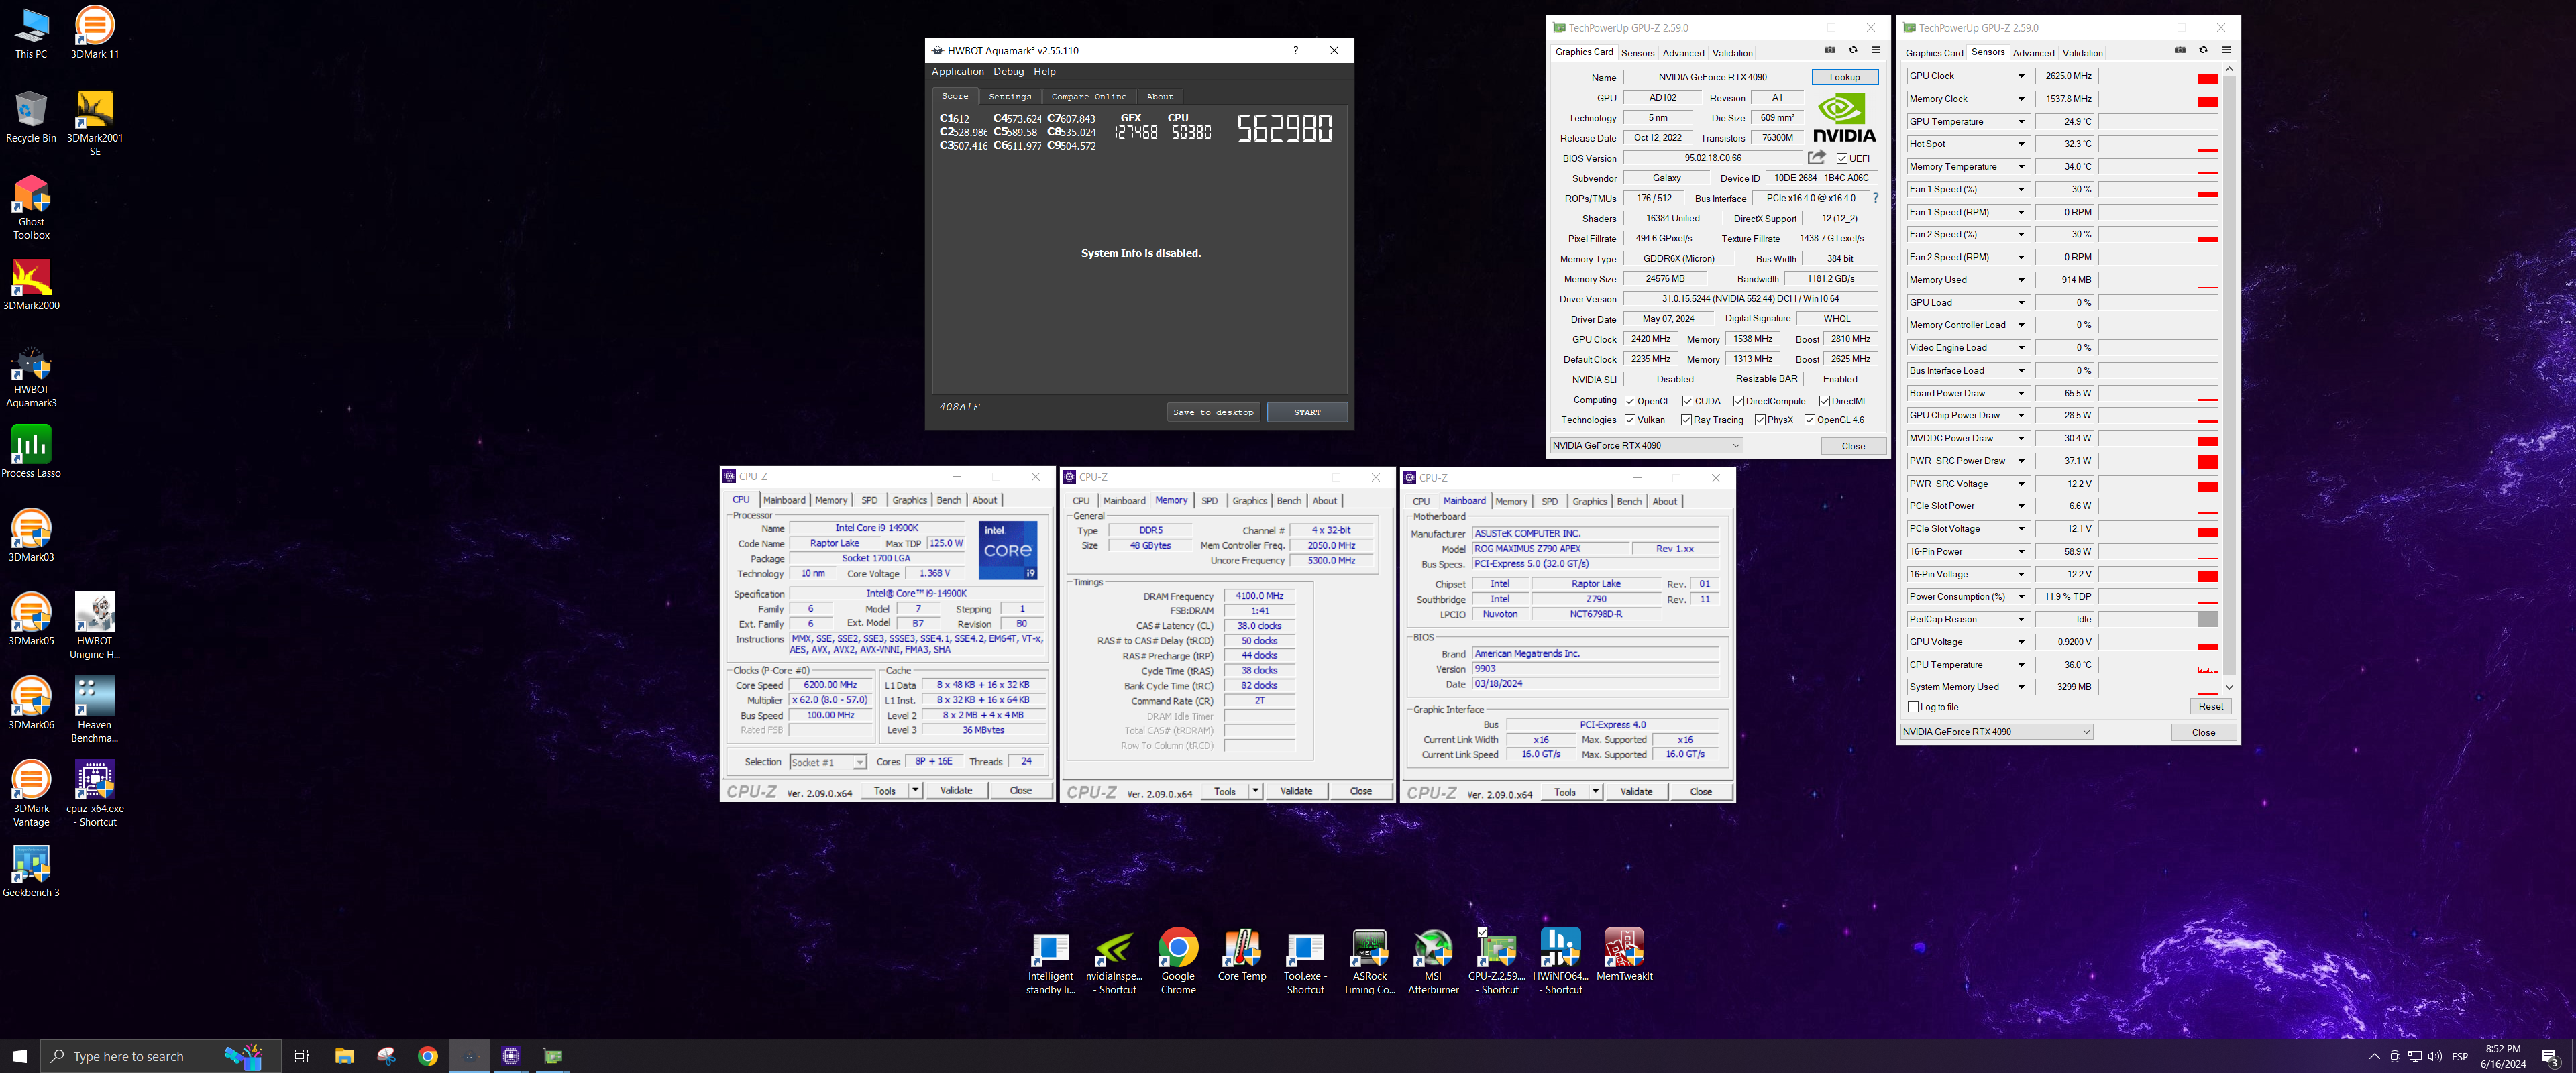Open the Hot Spot sensor dropdown arrow
Image resolution: width=2576 pixels, height=1073 pixels.
coord(2020,144)
